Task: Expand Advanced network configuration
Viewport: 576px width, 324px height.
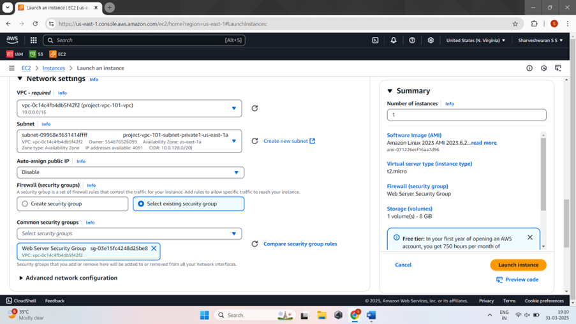Action: pos(68,278)
